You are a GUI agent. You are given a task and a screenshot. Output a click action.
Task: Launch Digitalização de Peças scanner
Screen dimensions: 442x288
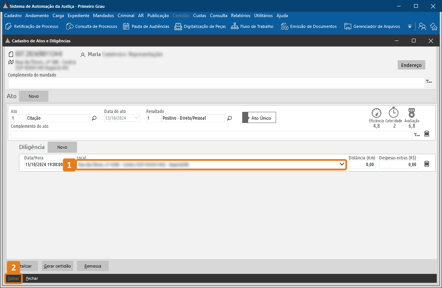click(x=200, y=26)
